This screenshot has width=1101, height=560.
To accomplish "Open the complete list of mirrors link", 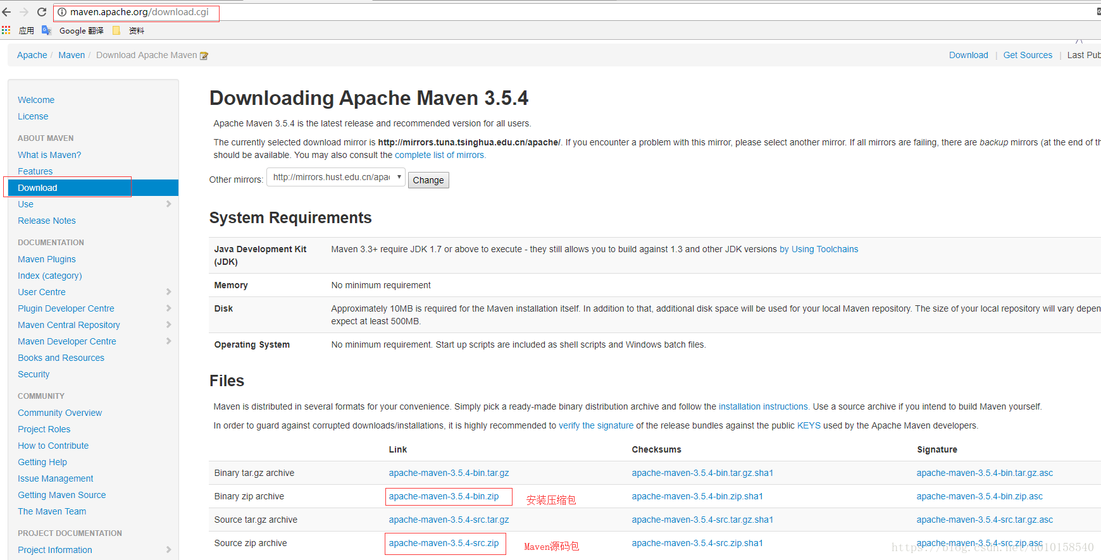I will [x=440, y=155].
